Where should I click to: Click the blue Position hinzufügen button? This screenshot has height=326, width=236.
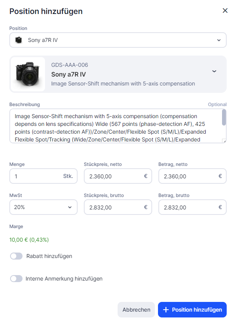[192, 310]
